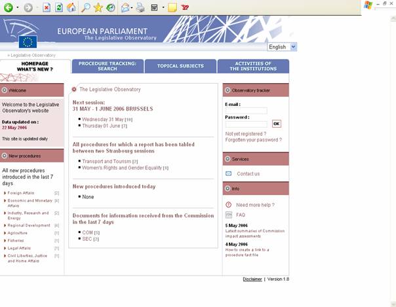Viewport: 396px width, 307px height.
Task: Expand Foreign Affairs arrow in New procedures
Action: 5,193
